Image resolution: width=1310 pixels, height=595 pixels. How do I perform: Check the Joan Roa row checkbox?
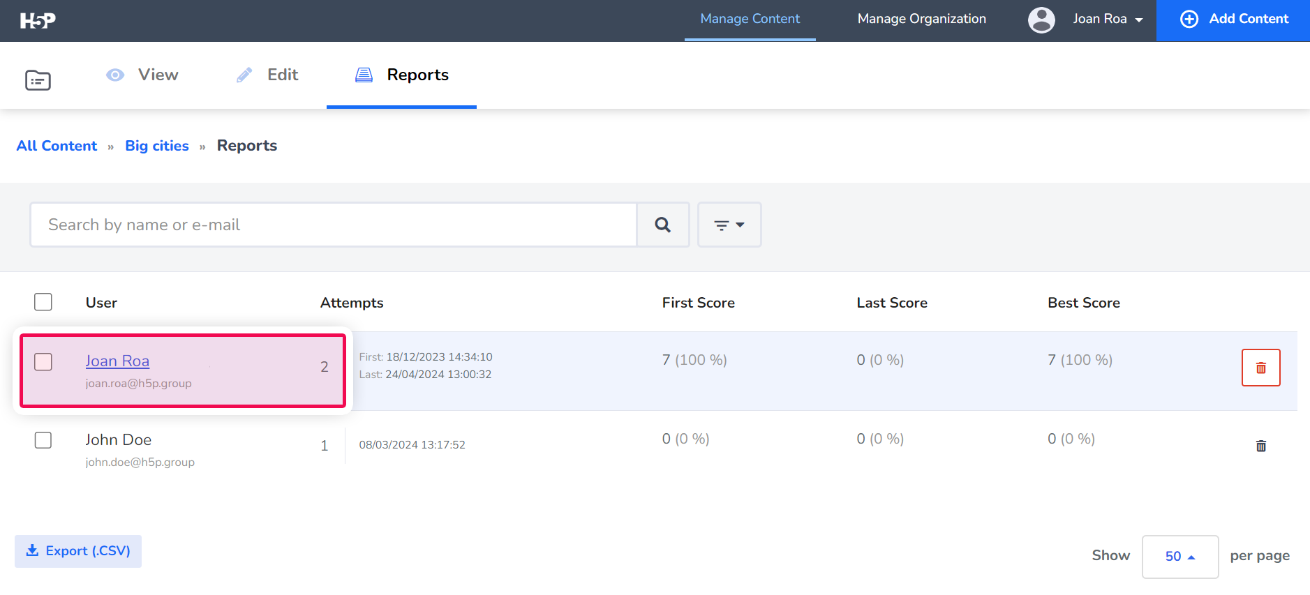tap(43, 361)
